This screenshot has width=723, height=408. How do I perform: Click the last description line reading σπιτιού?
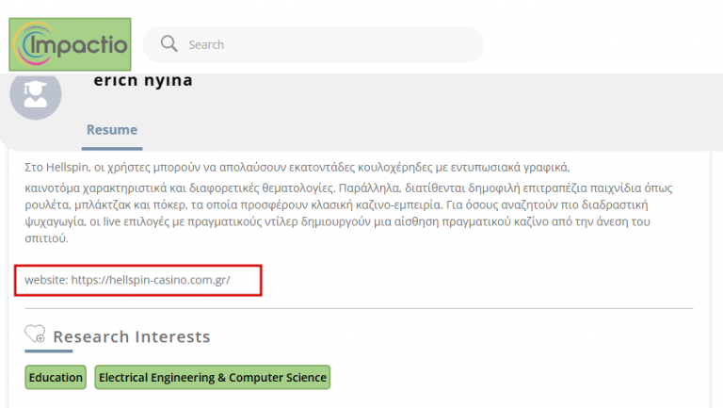pos(46,238)
